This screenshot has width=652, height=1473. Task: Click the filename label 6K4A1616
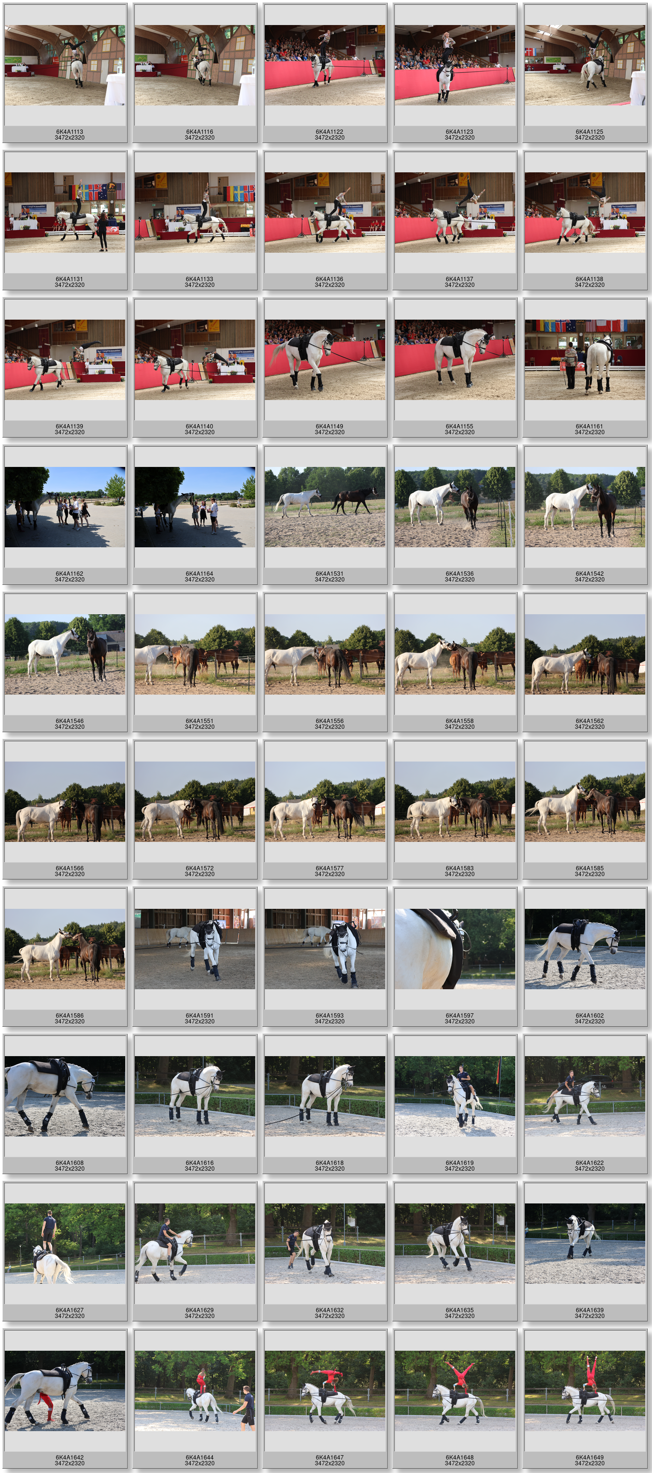[200, 1163]
